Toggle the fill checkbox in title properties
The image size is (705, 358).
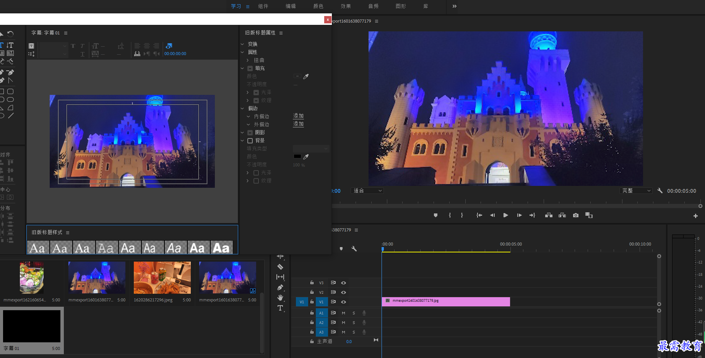250,68
